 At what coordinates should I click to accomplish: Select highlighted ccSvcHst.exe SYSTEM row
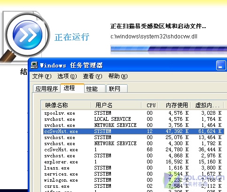(133, 131)
